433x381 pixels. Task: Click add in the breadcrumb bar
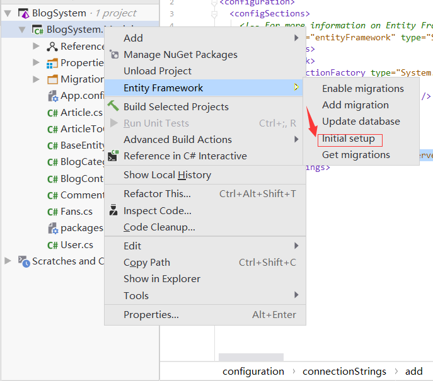coord(413,372)
